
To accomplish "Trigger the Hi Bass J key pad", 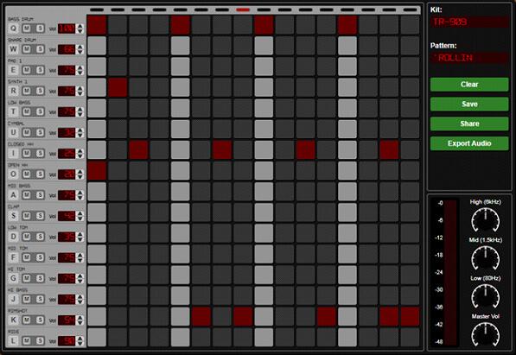I will [x=13, y=299].
